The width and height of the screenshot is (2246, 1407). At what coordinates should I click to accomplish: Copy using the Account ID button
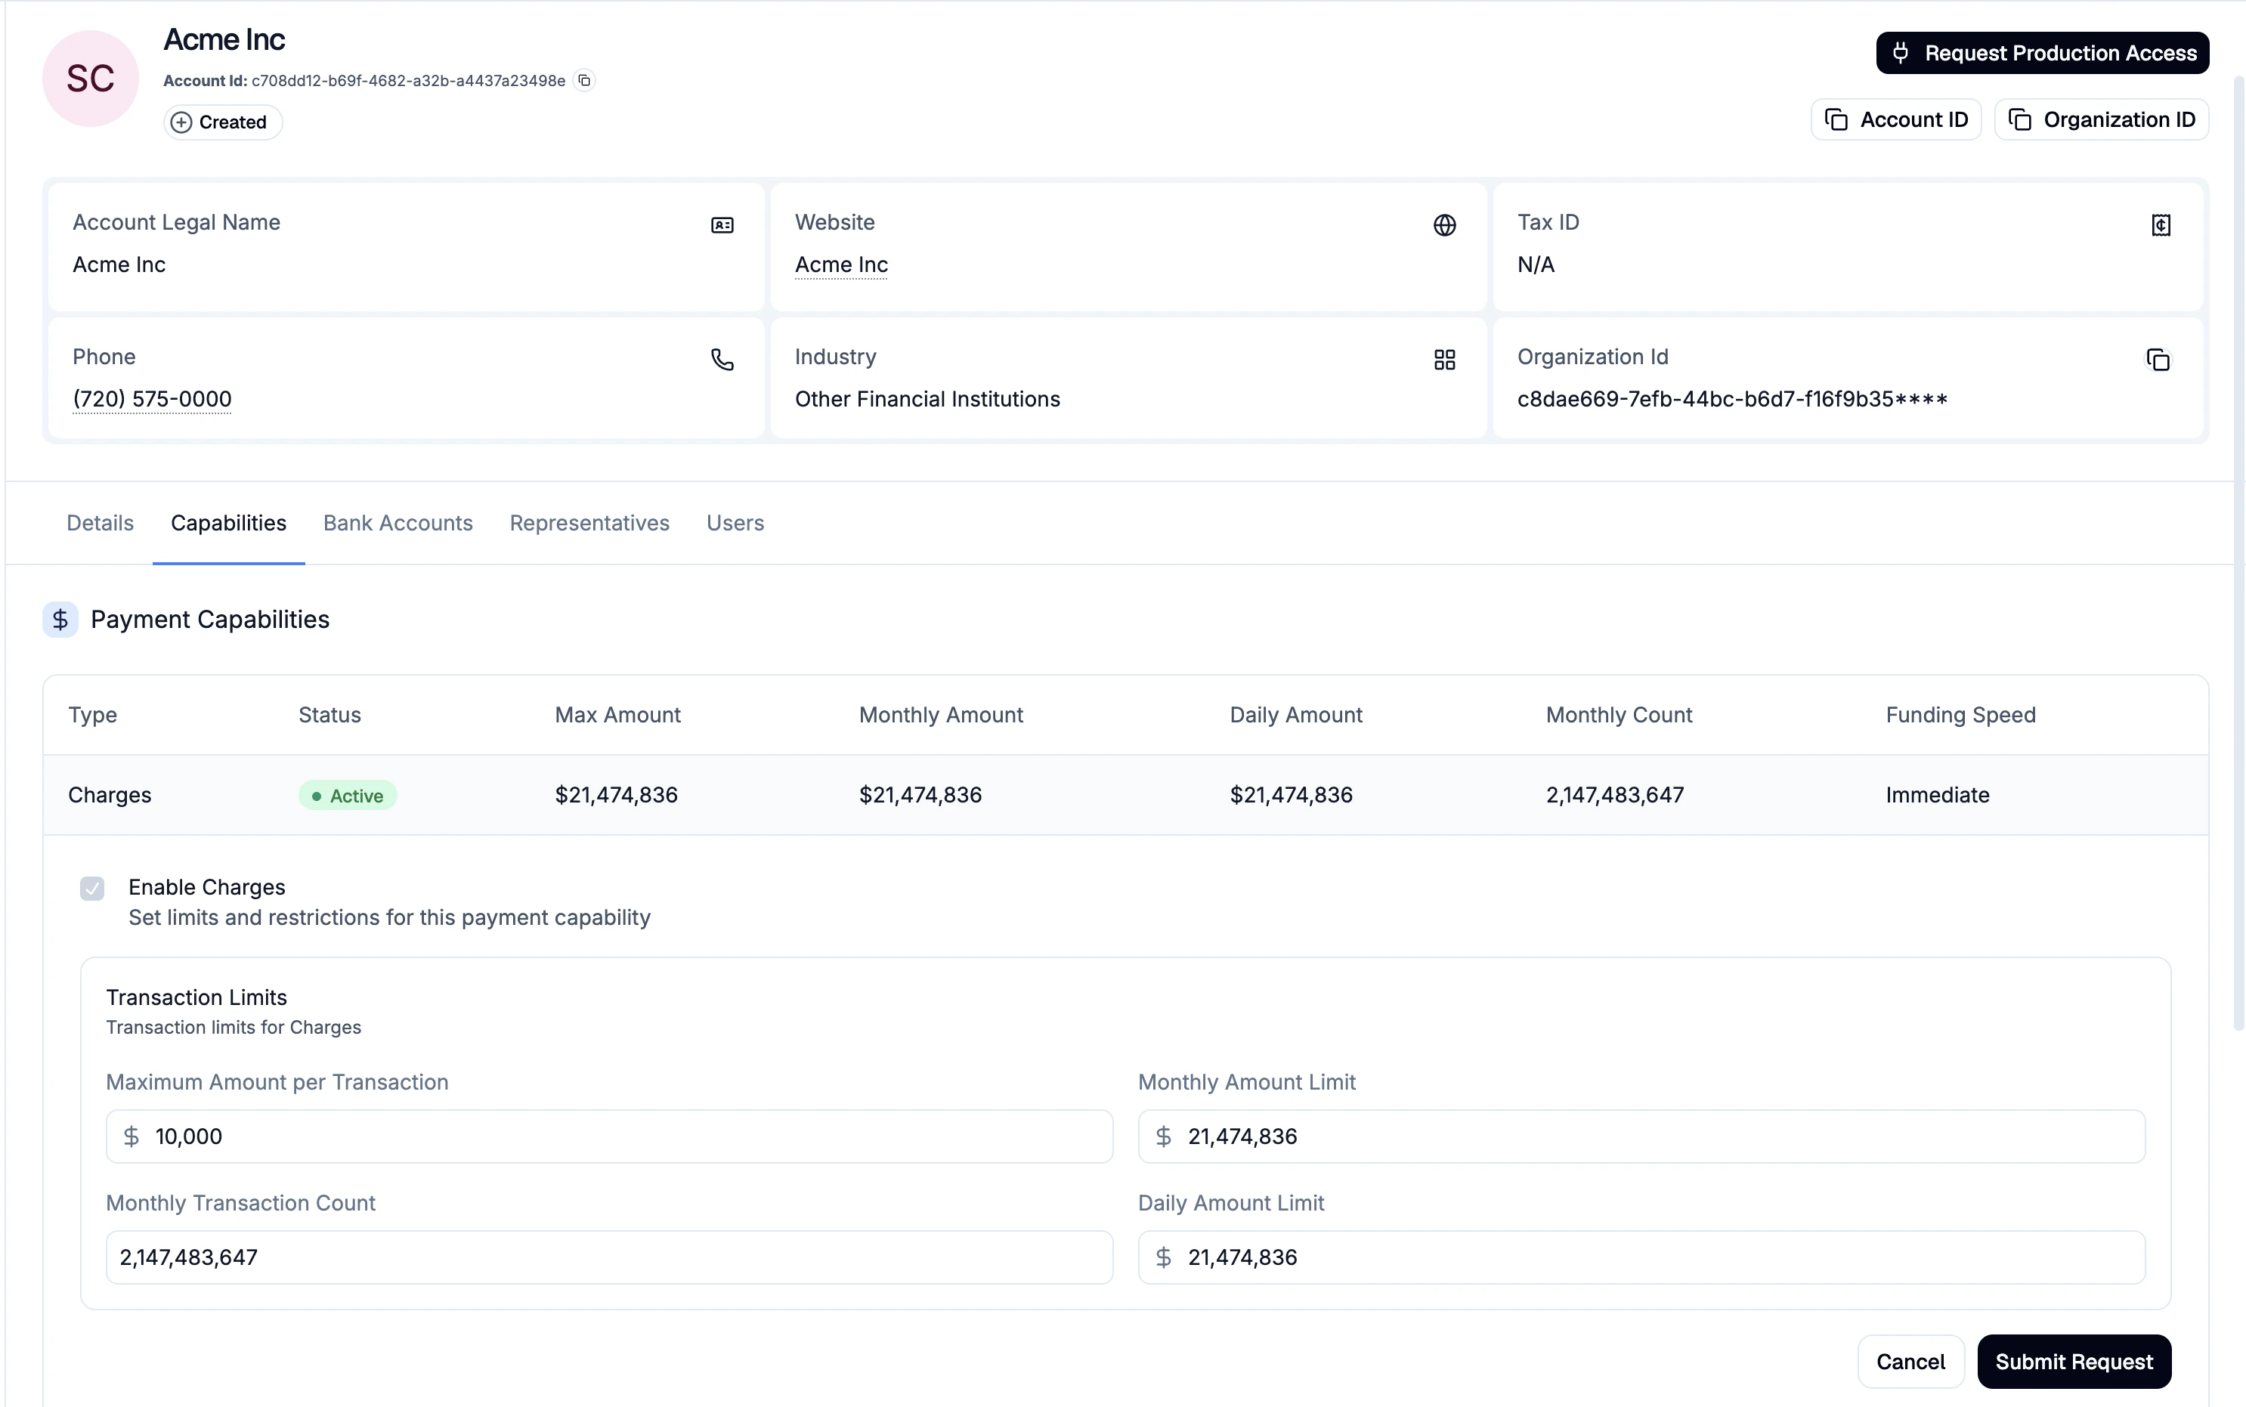tap(1895, 119)
